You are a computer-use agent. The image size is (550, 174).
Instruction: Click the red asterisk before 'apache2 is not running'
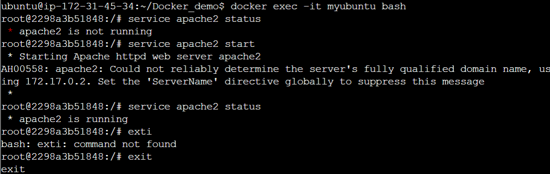(x=10, y=31)
